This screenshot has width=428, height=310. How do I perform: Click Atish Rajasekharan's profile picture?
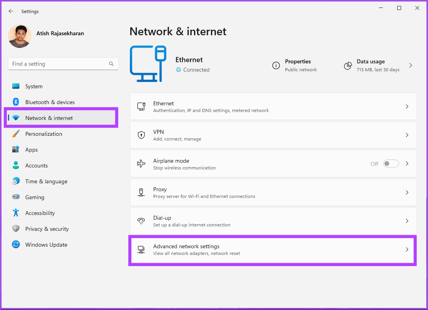(20, 36)
